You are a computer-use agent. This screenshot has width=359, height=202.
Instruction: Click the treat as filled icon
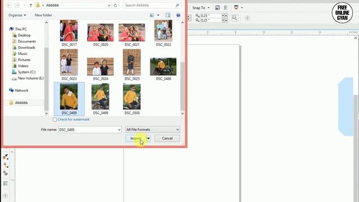tap(234, 18)
